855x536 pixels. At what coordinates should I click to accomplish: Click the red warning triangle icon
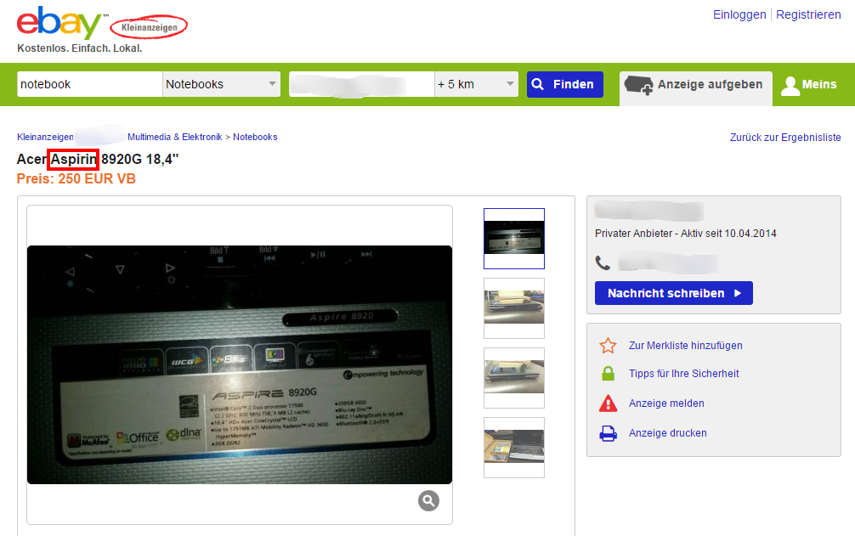608,403
